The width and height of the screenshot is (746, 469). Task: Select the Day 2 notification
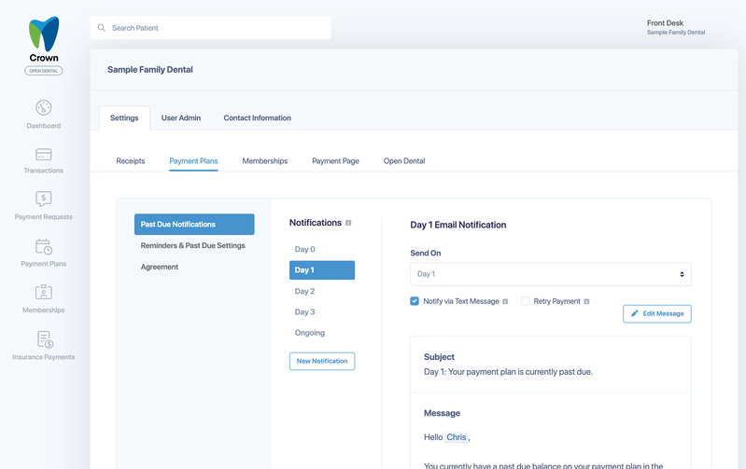pyautogui.click(x=305, y=291)
